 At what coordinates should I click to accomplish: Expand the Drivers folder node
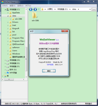[8, 22]
